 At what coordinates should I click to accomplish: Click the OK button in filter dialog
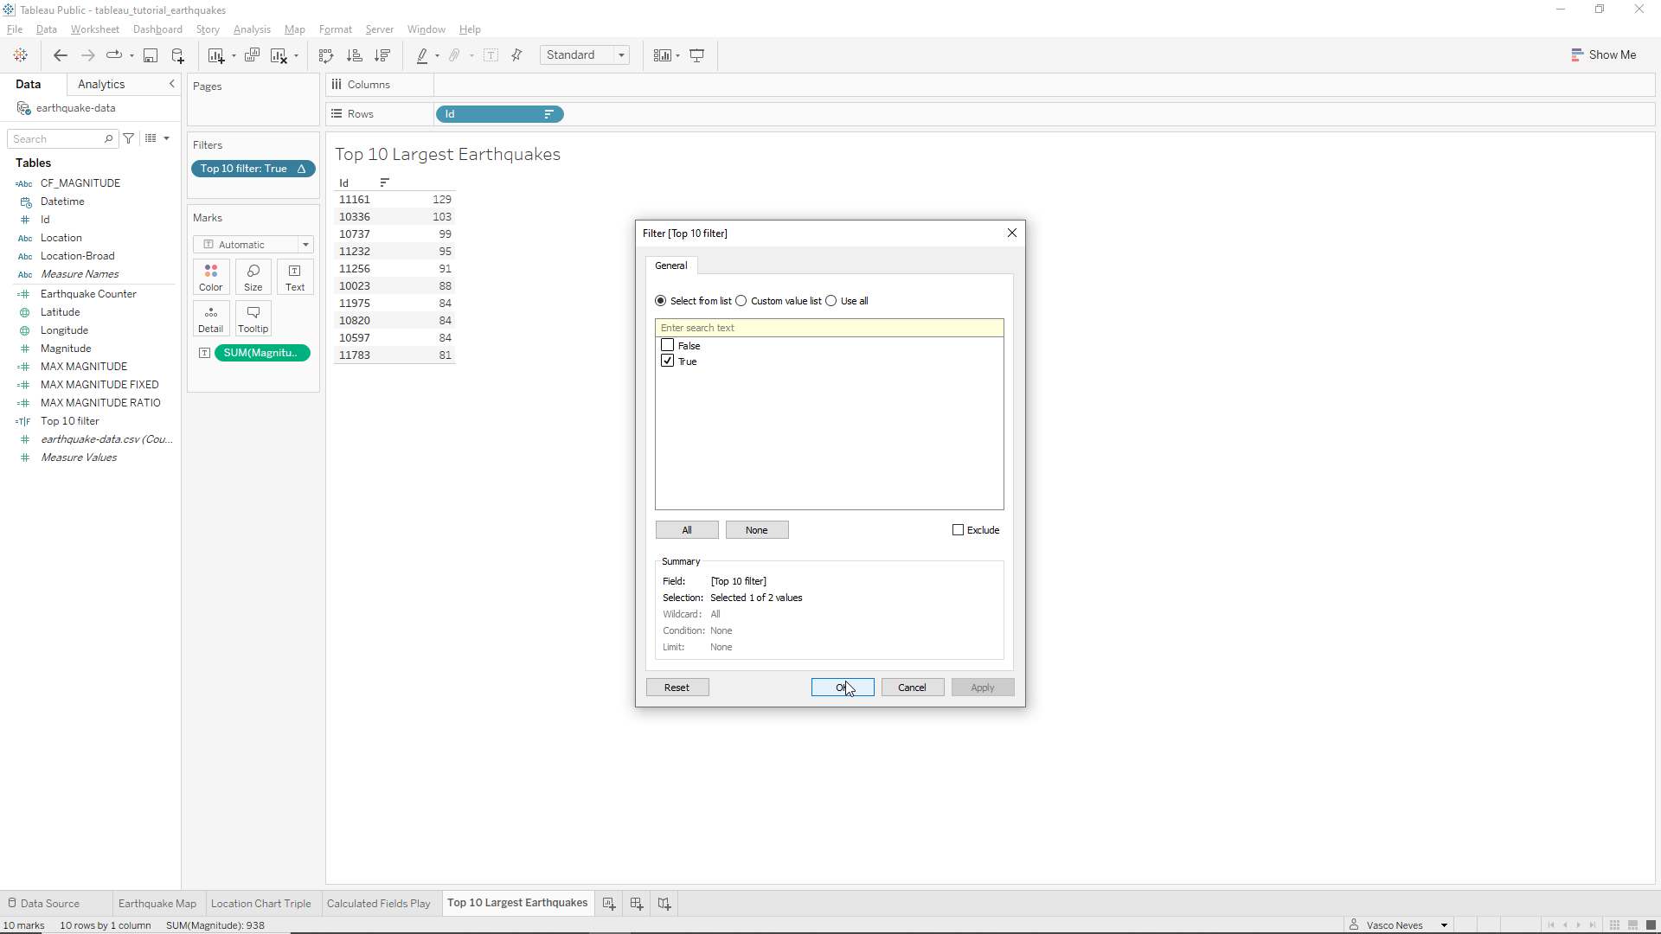pyautogui.click(x=843, y=688)
